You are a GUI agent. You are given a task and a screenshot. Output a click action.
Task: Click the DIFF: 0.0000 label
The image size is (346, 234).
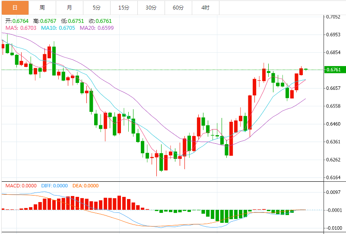click(54, 186)
